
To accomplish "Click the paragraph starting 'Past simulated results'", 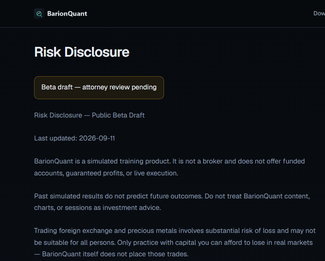I will [172, 202].
